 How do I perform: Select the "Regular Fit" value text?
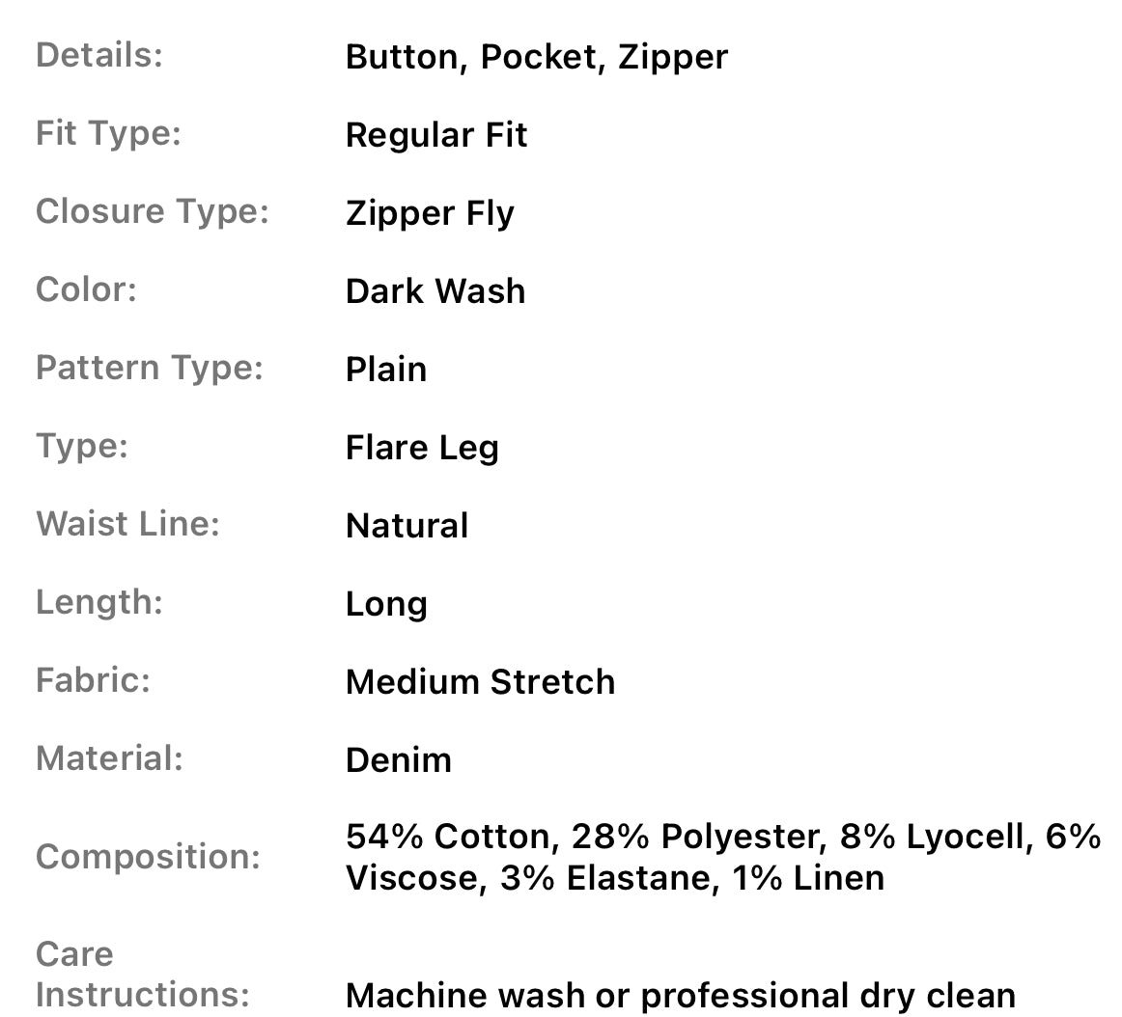(x=436, y=135)
